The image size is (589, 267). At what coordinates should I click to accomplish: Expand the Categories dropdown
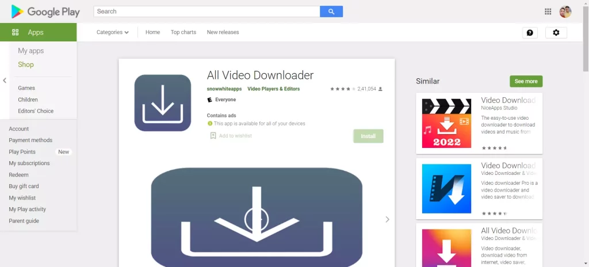(x=112, y=32)
